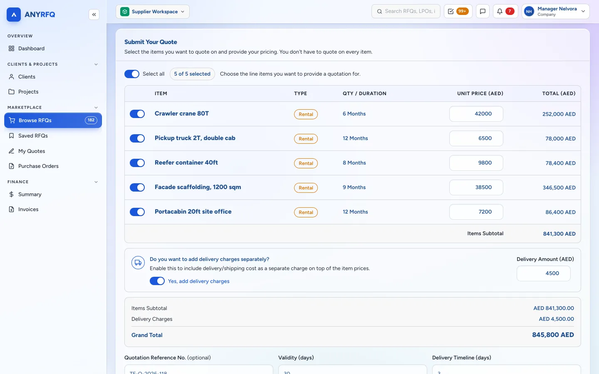Toggle off Pickup truck 2T item

coord(137,138)
